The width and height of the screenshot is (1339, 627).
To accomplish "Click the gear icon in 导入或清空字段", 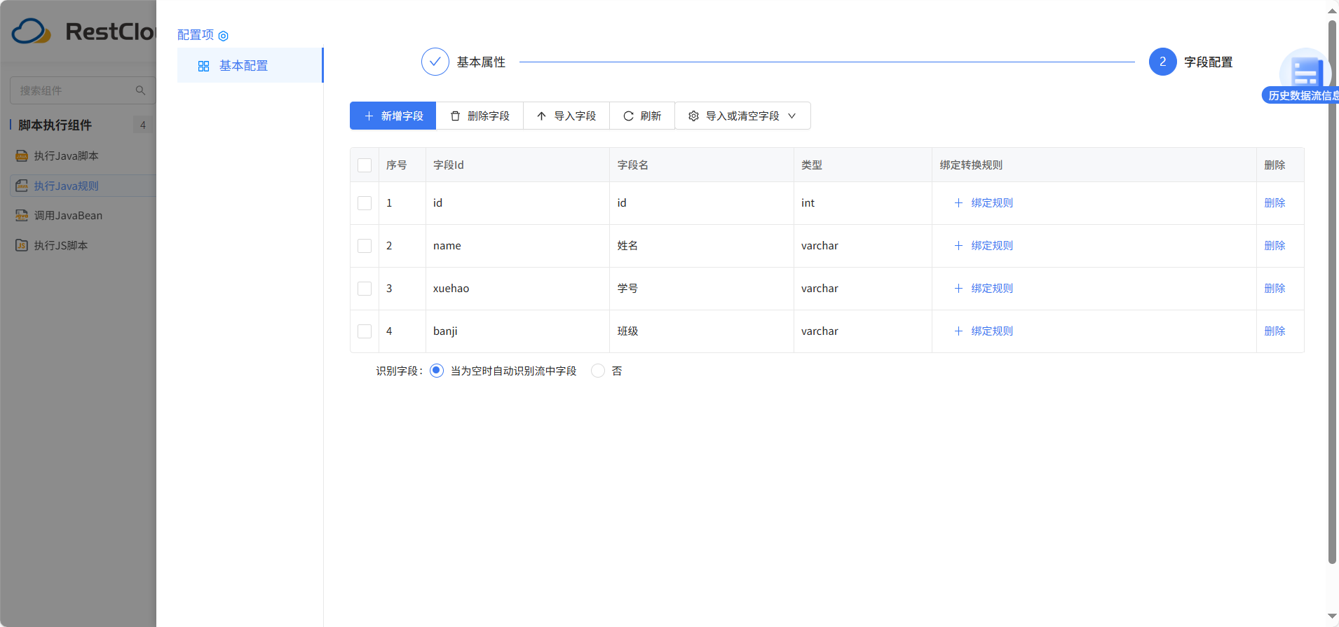I will pyautogui.click(x=693, y=116).
